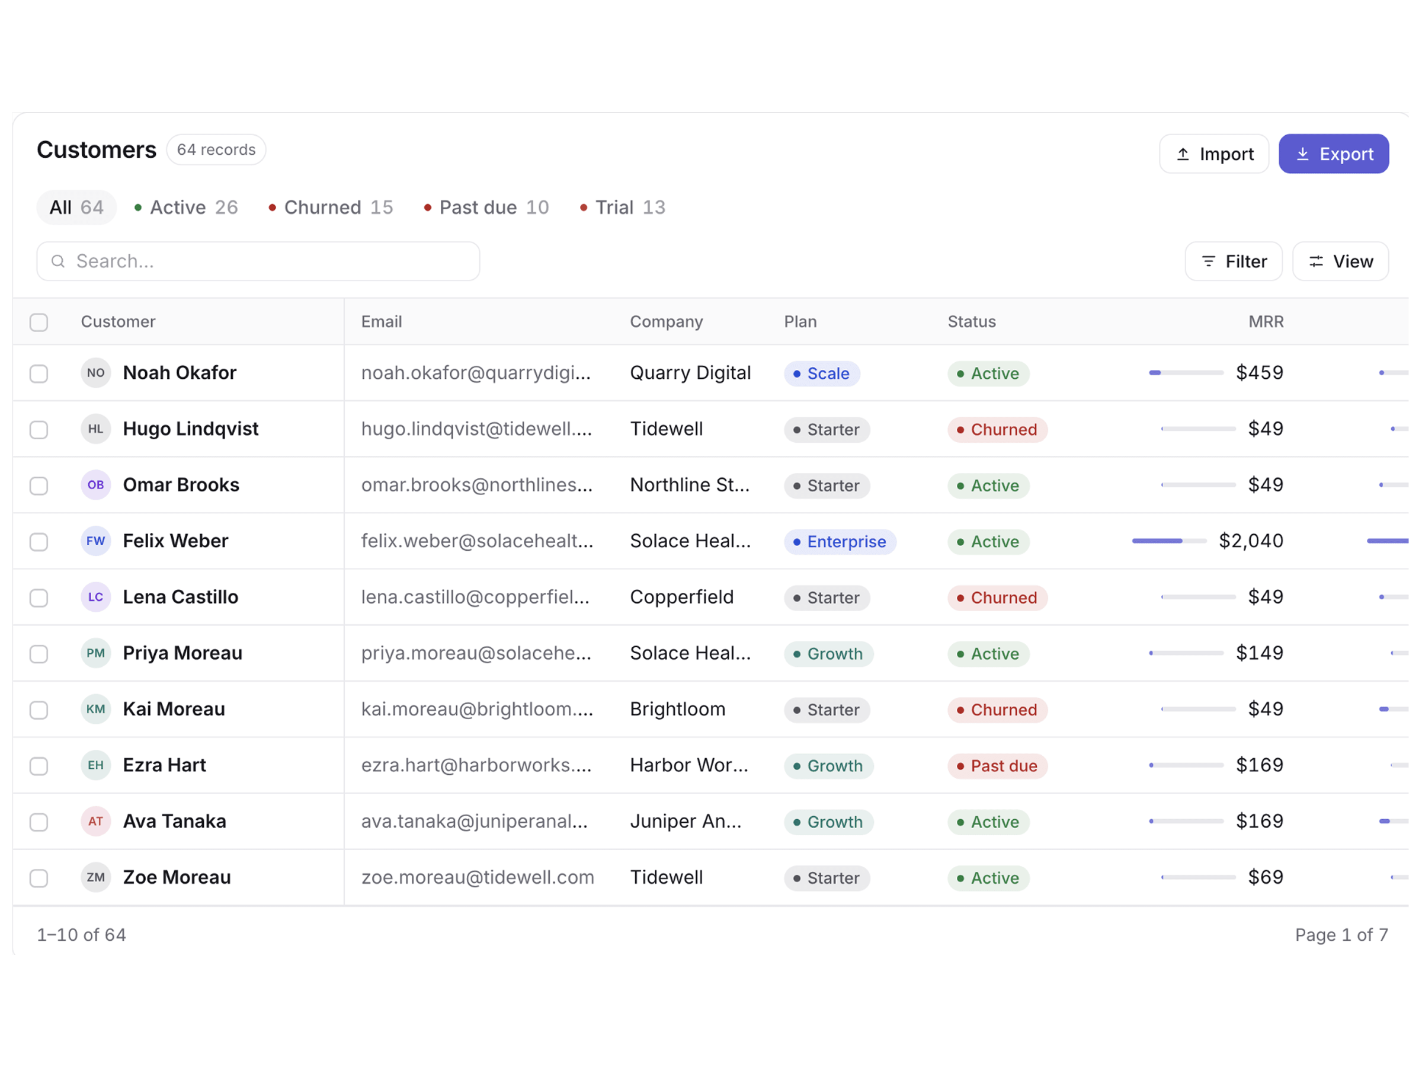Click the OB avatar for Omar Brooks
Viewport: 1422px width, 1067px height.
96,484
